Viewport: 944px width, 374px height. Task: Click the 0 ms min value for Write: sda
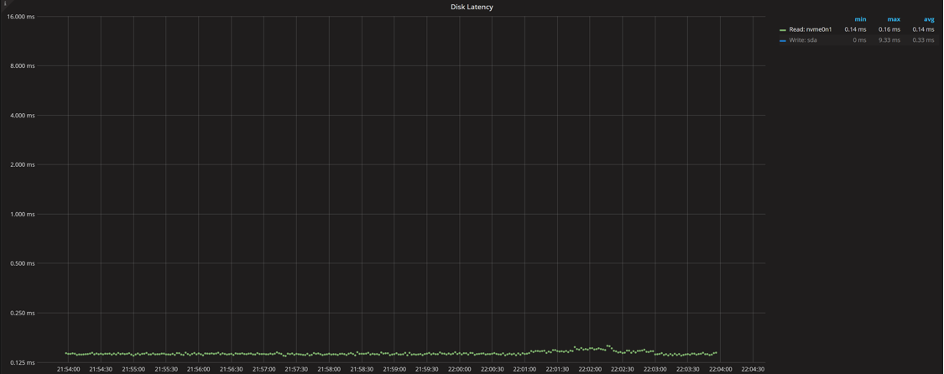tap(859, 40)
